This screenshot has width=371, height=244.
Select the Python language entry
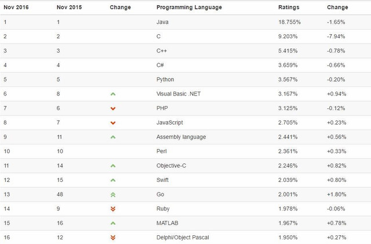pos(165,79)
